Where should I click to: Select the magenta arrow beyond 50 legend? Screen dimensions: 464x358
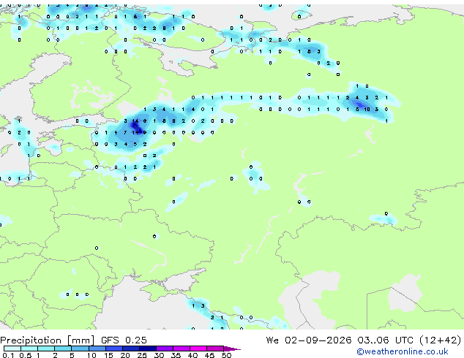[232, 349]
